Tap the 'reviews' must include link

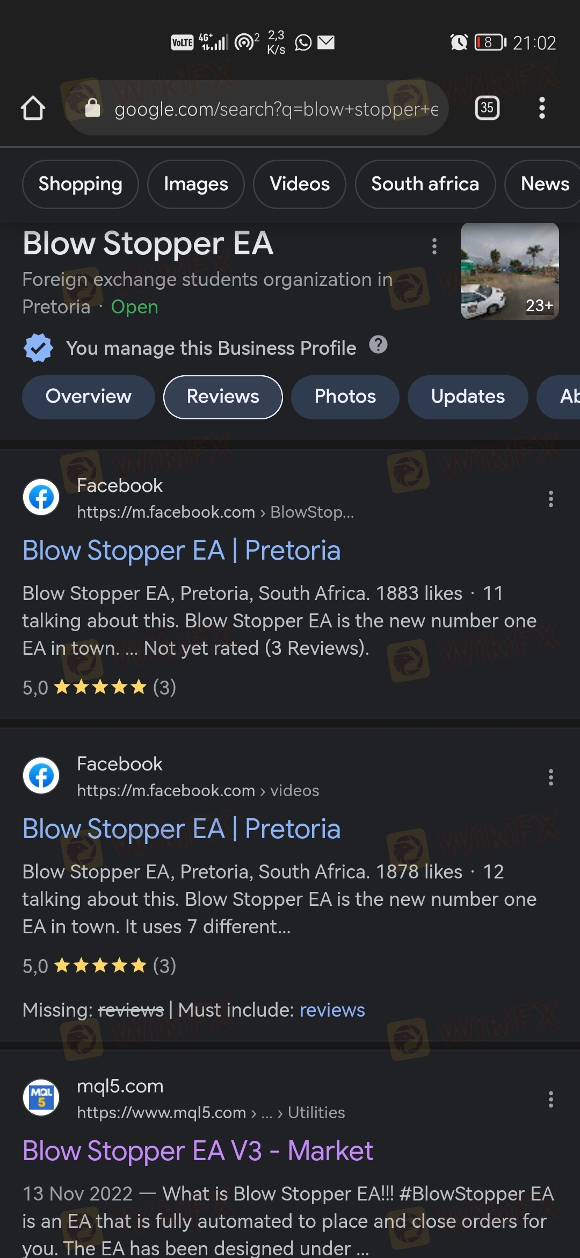coord(332,1010)
